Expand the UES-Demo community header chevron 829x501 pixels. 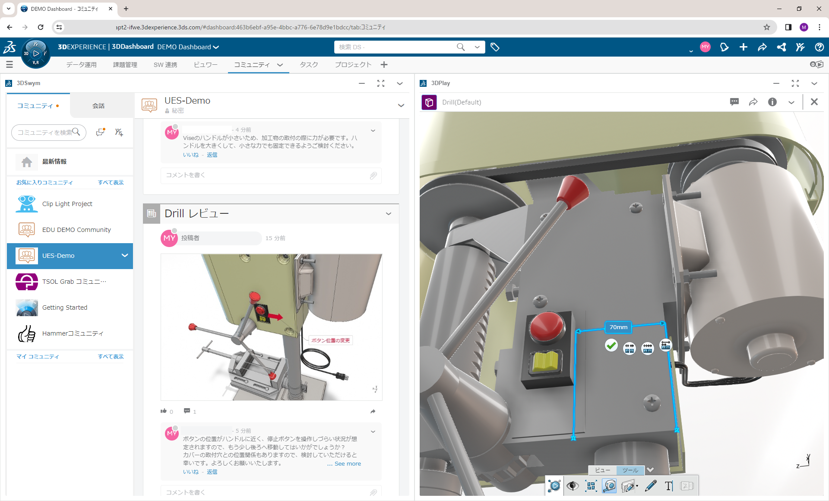pos(401,105)
